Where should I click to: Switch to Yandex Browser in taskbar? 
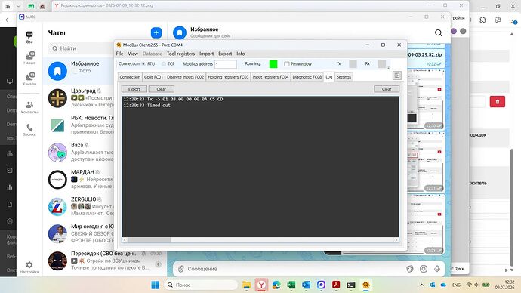point(261,285)
